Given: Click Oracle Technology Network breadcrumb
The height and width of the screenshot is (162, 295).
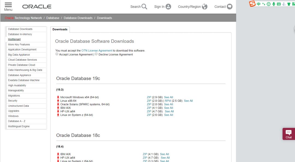Looking at the screenshot, I should 23,18.
